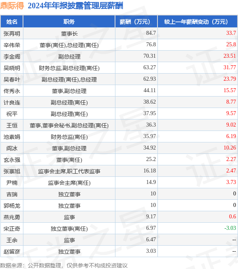Click 财务总监(离任) position cell
Screen dimensions: 238x269
pos(69,137)
